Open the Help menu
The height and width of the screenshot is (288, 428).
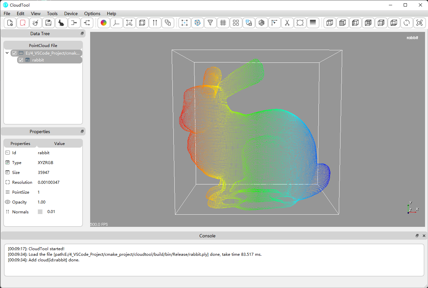(x=112, y=13)
